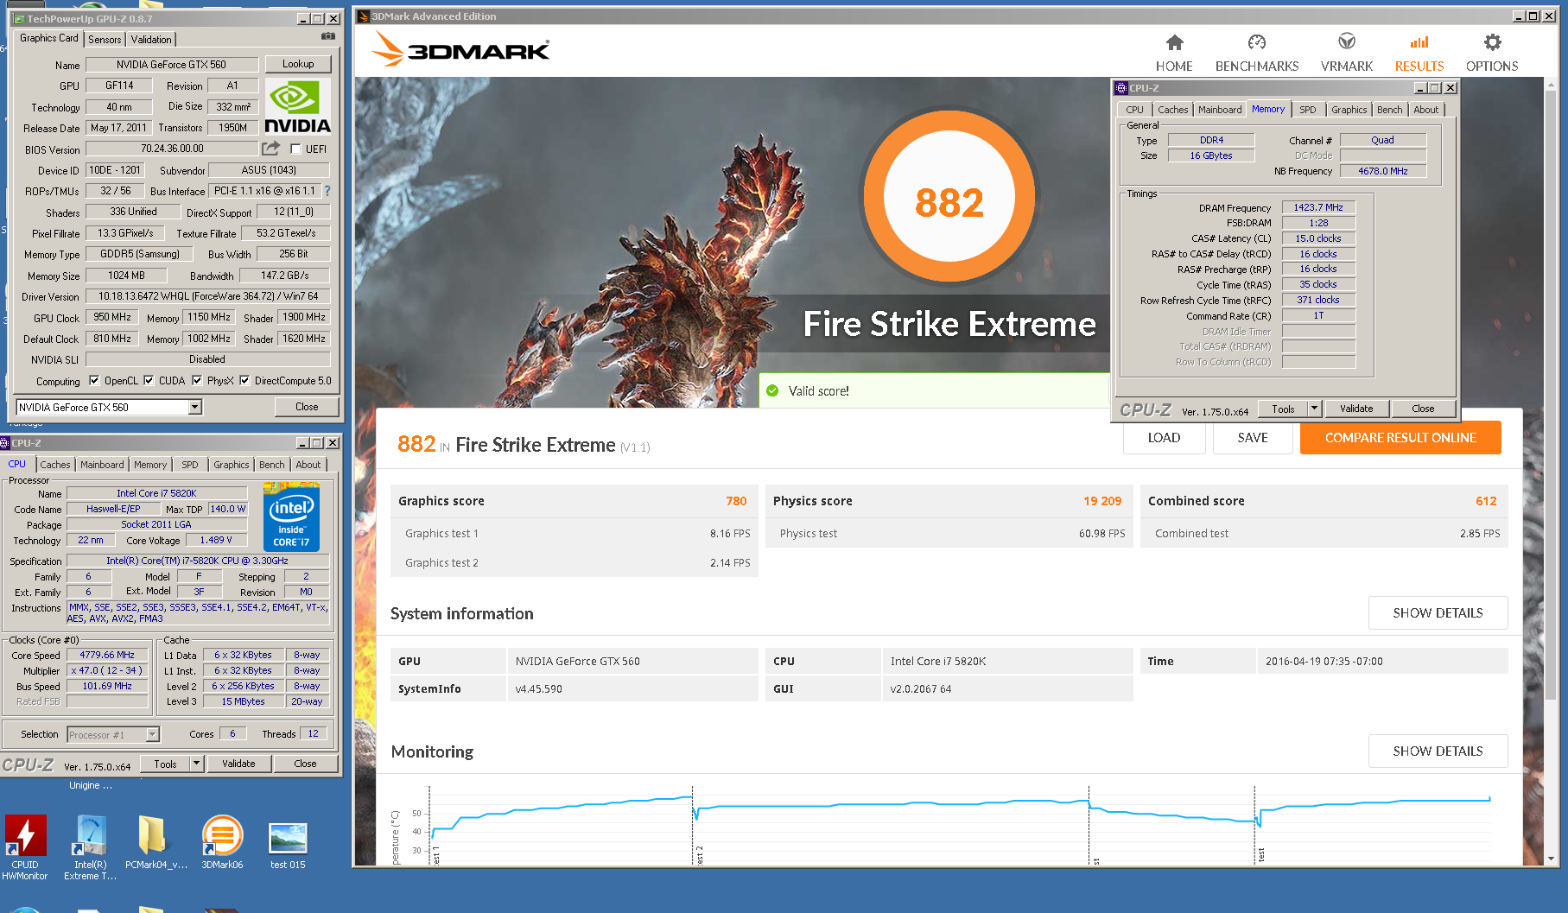Click COMPARE RESULT ONLINE button
Viewport: 1568px width, 913px height.
(x=1400, y=438)
